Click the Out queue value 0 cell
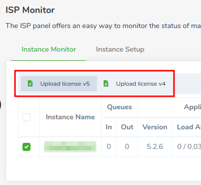201x185 pixels. [x=127, y=146]
